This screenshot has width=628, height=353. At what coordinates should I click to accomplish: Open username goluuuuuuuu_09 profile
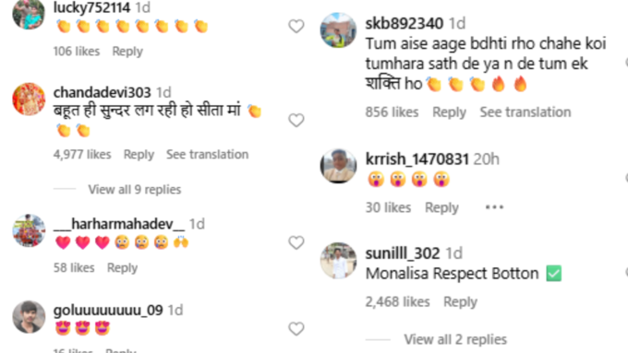[x=108, y=310]
